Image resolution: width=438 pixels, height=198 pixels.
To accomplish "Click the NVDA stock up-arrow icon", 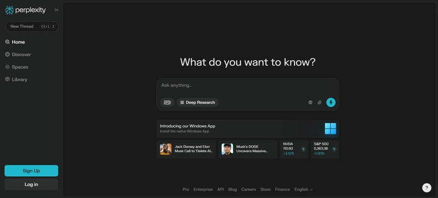I will (x=303, y=149).
